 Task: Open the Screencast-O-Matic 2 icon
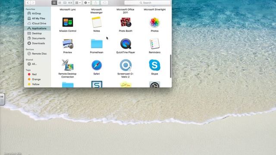125,65
